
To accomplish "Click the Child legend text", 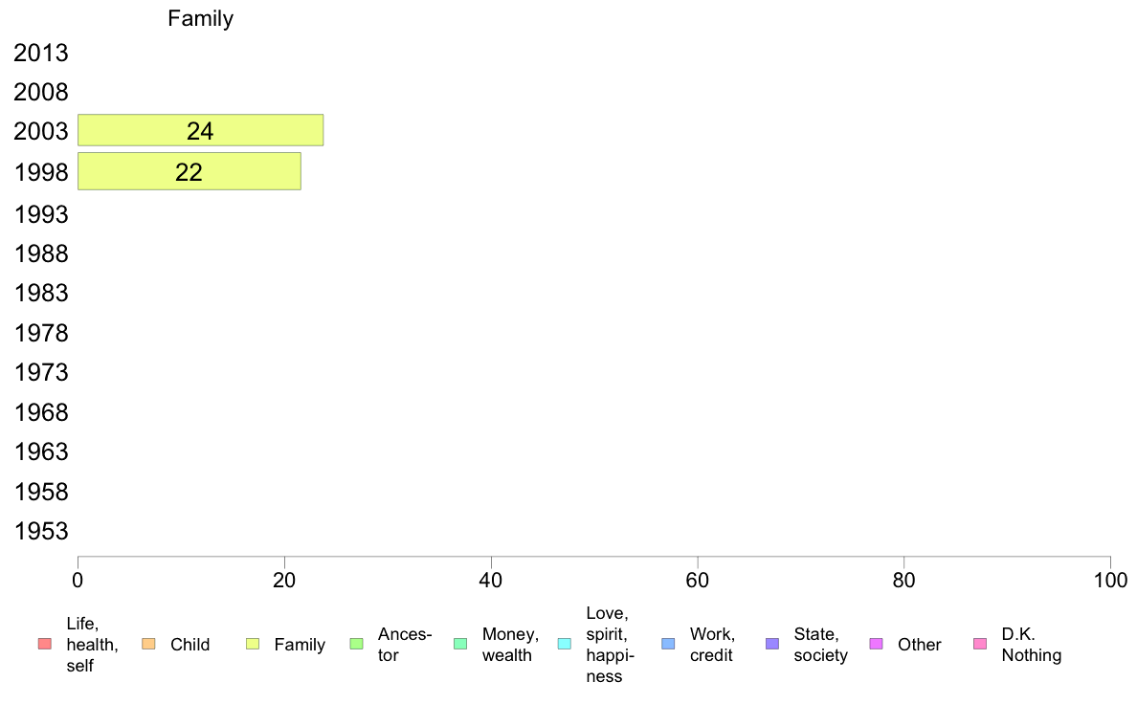I will pyautogui.click(x=190, y=645).
